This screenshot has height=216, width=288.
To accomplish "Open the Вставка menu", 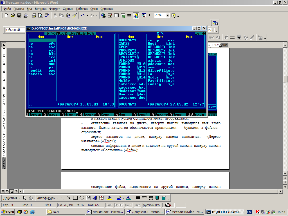I will (40, 9).
